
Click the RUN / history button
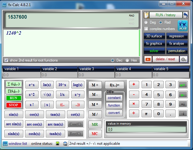pos(166,15)
